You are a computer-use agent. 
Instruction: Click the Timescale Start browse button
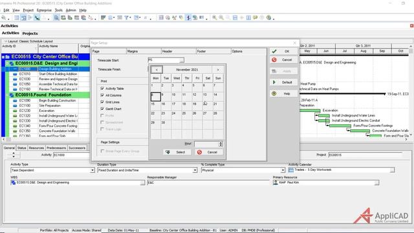click(x=181, y=60)
